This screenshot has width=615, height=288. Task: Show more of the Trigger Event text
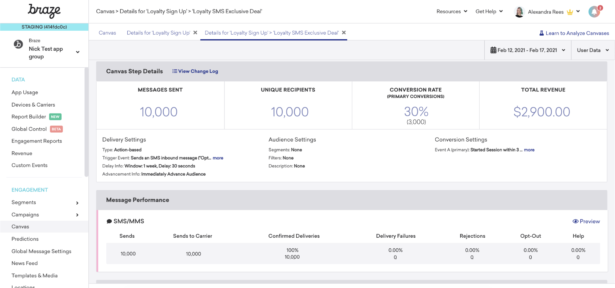click(218, 158)
